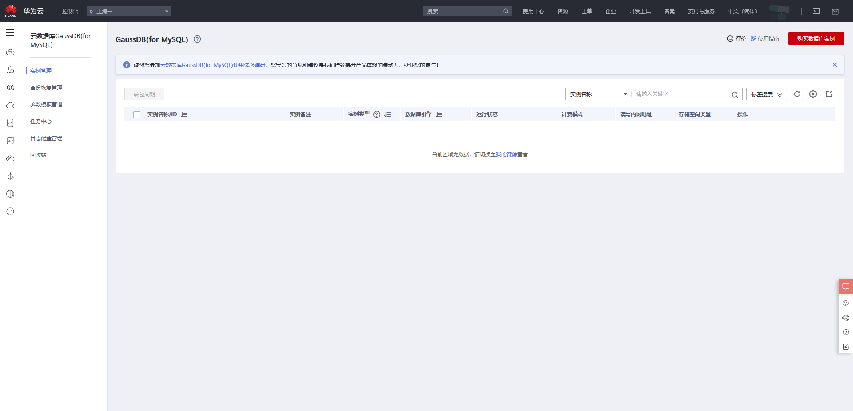The height and width of the screenshot is (411, 853).
Task: Click the smiley feedback floating icon
Action: click(846, 303)
